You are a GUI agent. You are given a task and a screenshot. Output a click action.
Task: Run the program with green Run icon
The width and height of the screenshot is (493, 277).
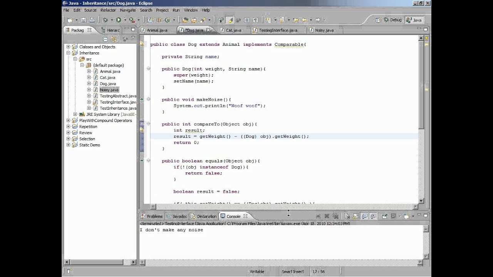(x=119, y=20)
